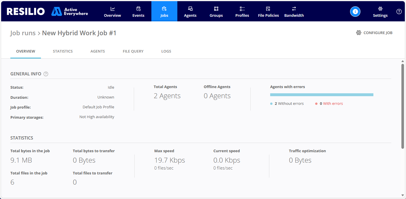This screenshot has width=406, height=199.
Task: Open File Policies icon
Action: (268, 9)
